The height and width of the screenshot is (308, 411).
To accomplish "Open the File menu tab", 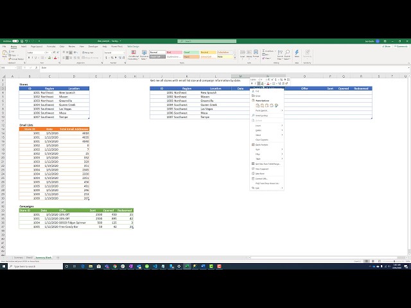I will 4,46.
